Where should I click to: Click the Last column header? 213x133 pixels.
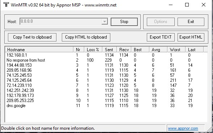coord(195,50)
